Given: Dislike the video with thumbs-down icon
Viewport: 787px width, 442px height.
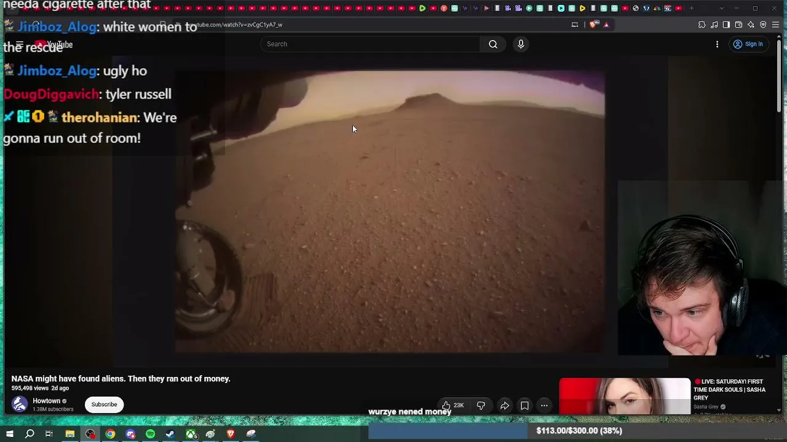Looking at the screenshot, I should point(481,405).
